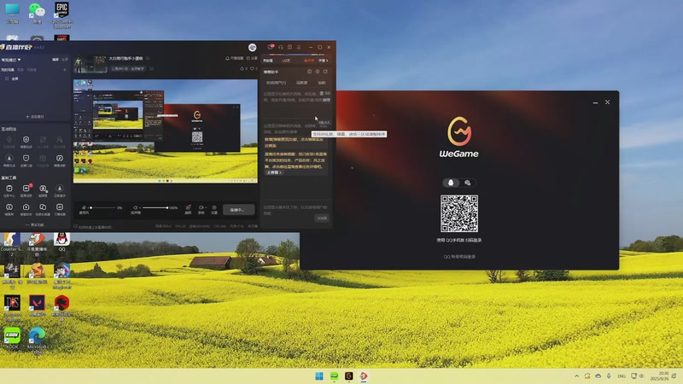Click the user avatar in streaming app header

click(x=252, y=48)
